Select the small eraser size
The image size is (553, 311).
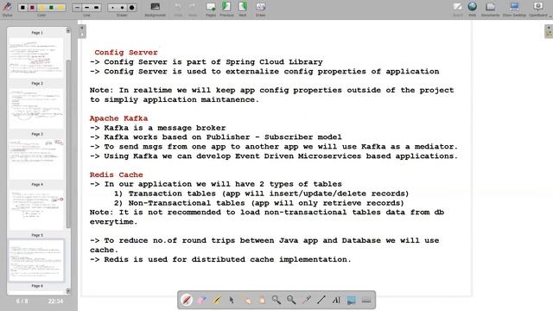pos(113,8)
